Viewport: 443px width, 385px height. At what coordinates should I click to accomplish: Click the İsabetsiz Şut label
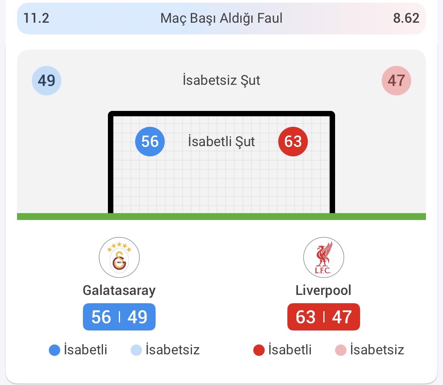[x=221, y=80]
